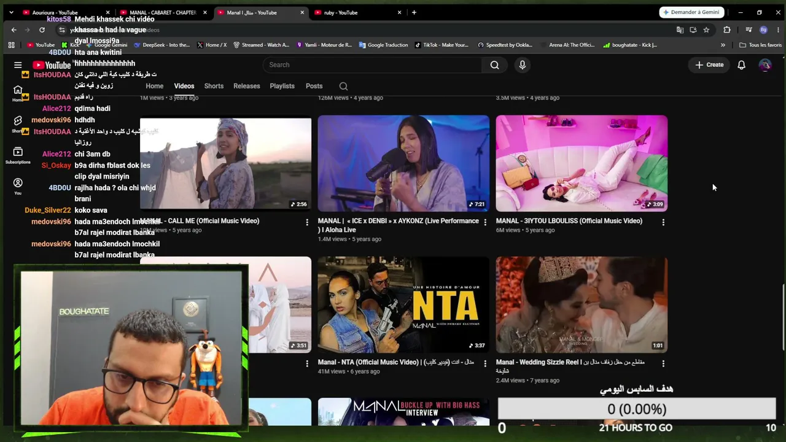This screenshot has height=442, width=786.
Task: Bookmark this page with the star icon
Action: pos(706,29)
